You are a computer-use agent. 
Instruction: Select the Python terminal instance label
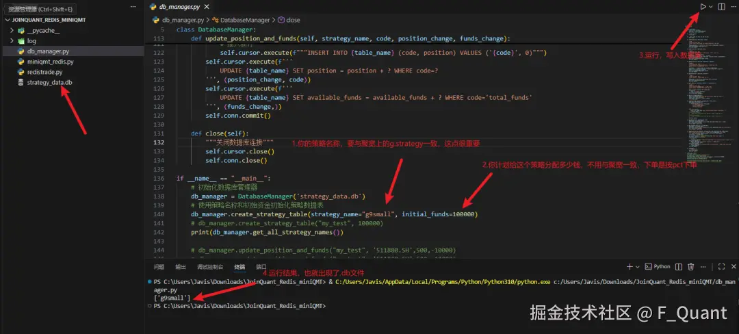[x=658, y=267]
